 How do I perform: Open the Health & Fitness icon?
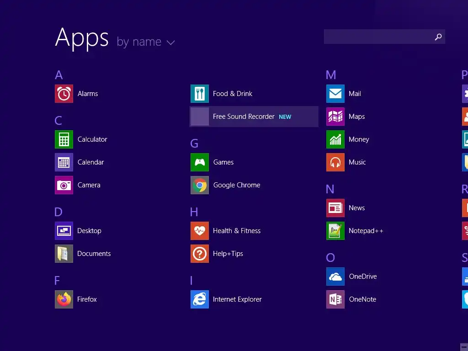click(200, 231)
